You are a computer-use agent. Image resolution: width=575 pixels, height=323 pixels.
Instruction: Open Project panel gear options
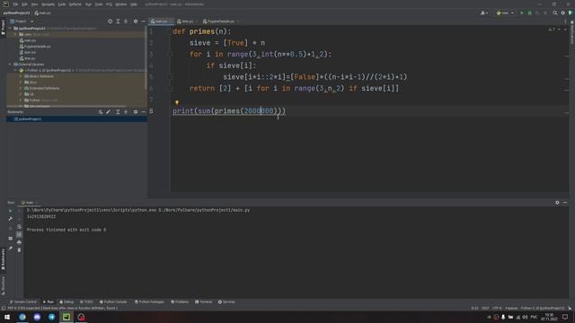136,22
